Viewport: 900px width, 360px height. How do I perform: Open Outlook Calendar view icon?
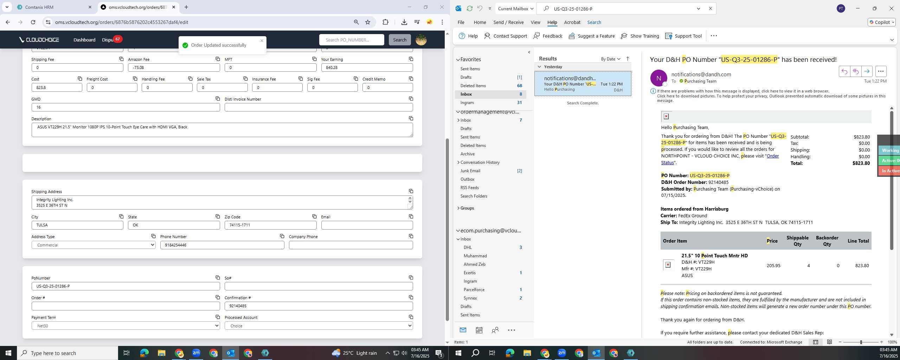tap(479, 330)
